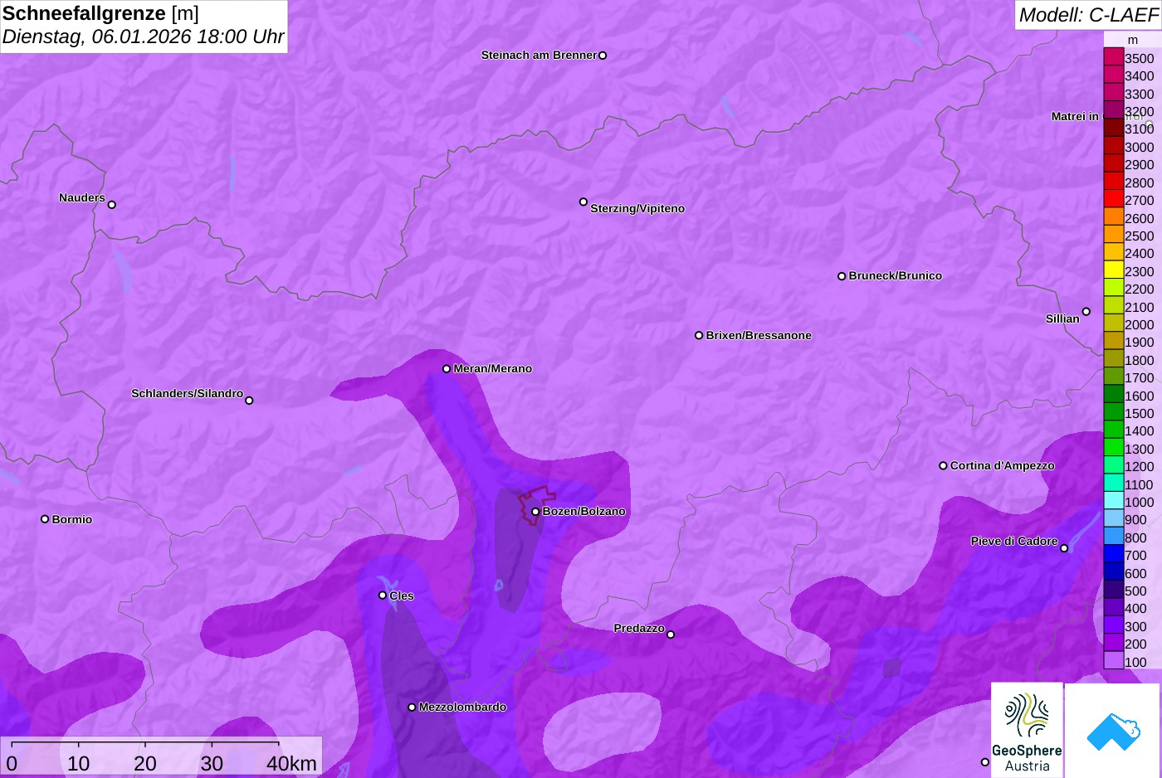Image resolution: width=1162 pixels, height=778 pixels.
Task: Click the date Dienstag, 06.01.2026 18:00 Uhr
Action: pyautogui.click(x=143, y=36)
